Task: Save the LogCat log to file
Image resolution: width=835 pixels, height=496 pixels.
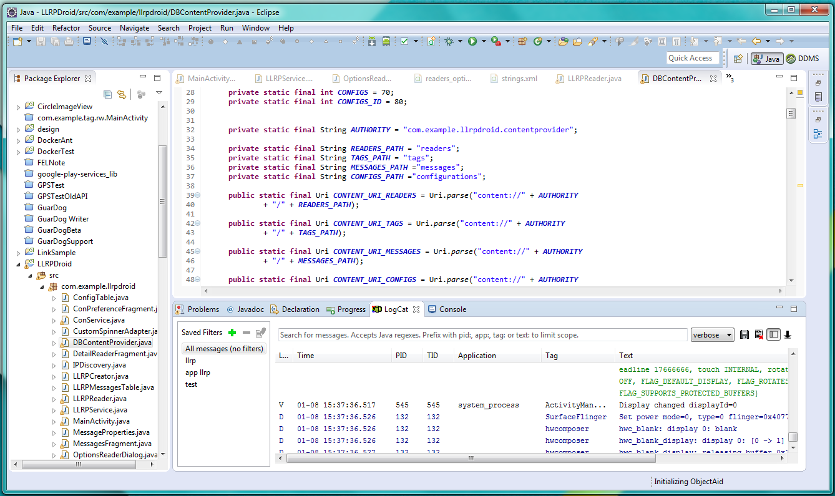Action: click(745, 335)
